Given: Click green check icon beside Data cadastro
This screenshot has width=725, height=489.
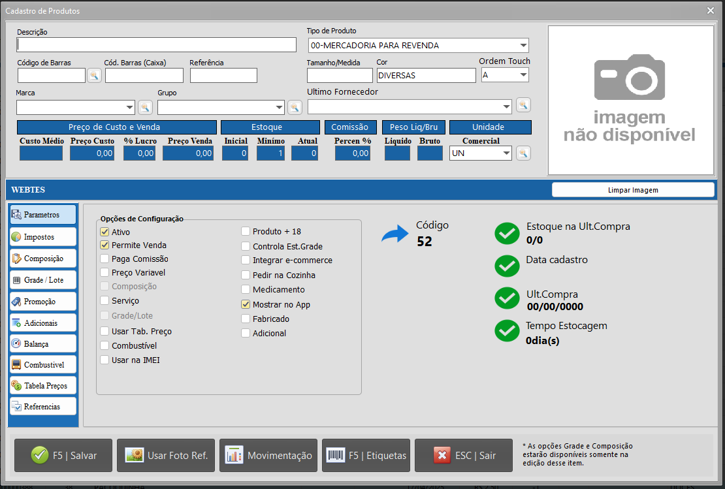Looking at the screenshot, I should (x=507, y=265).
